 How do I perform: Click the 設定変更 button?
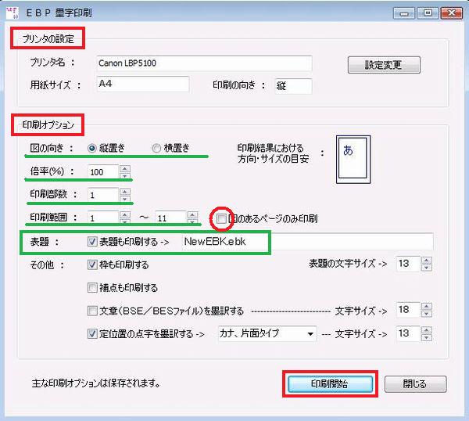384,65
